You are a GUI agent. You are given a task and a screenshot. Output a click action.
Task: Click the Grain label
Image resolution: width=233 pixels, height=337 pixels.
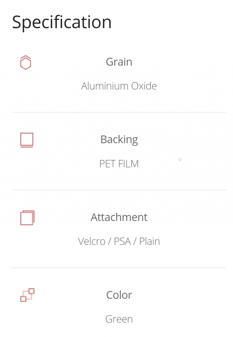(119, 62)
